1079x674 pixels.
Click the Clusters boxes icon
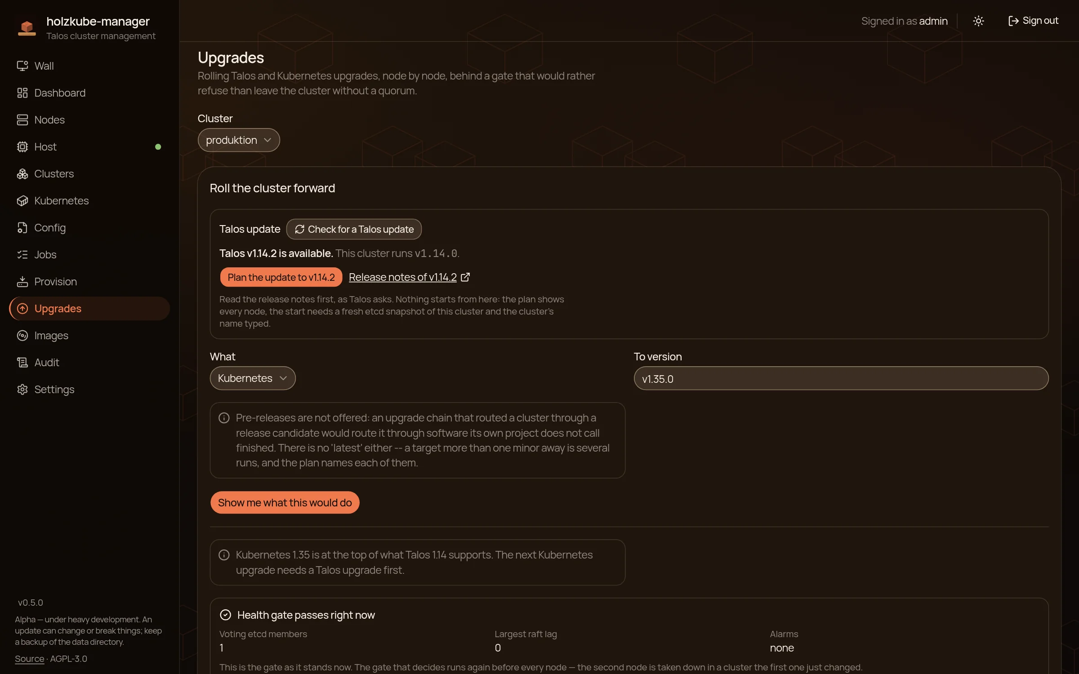[22, 174]
